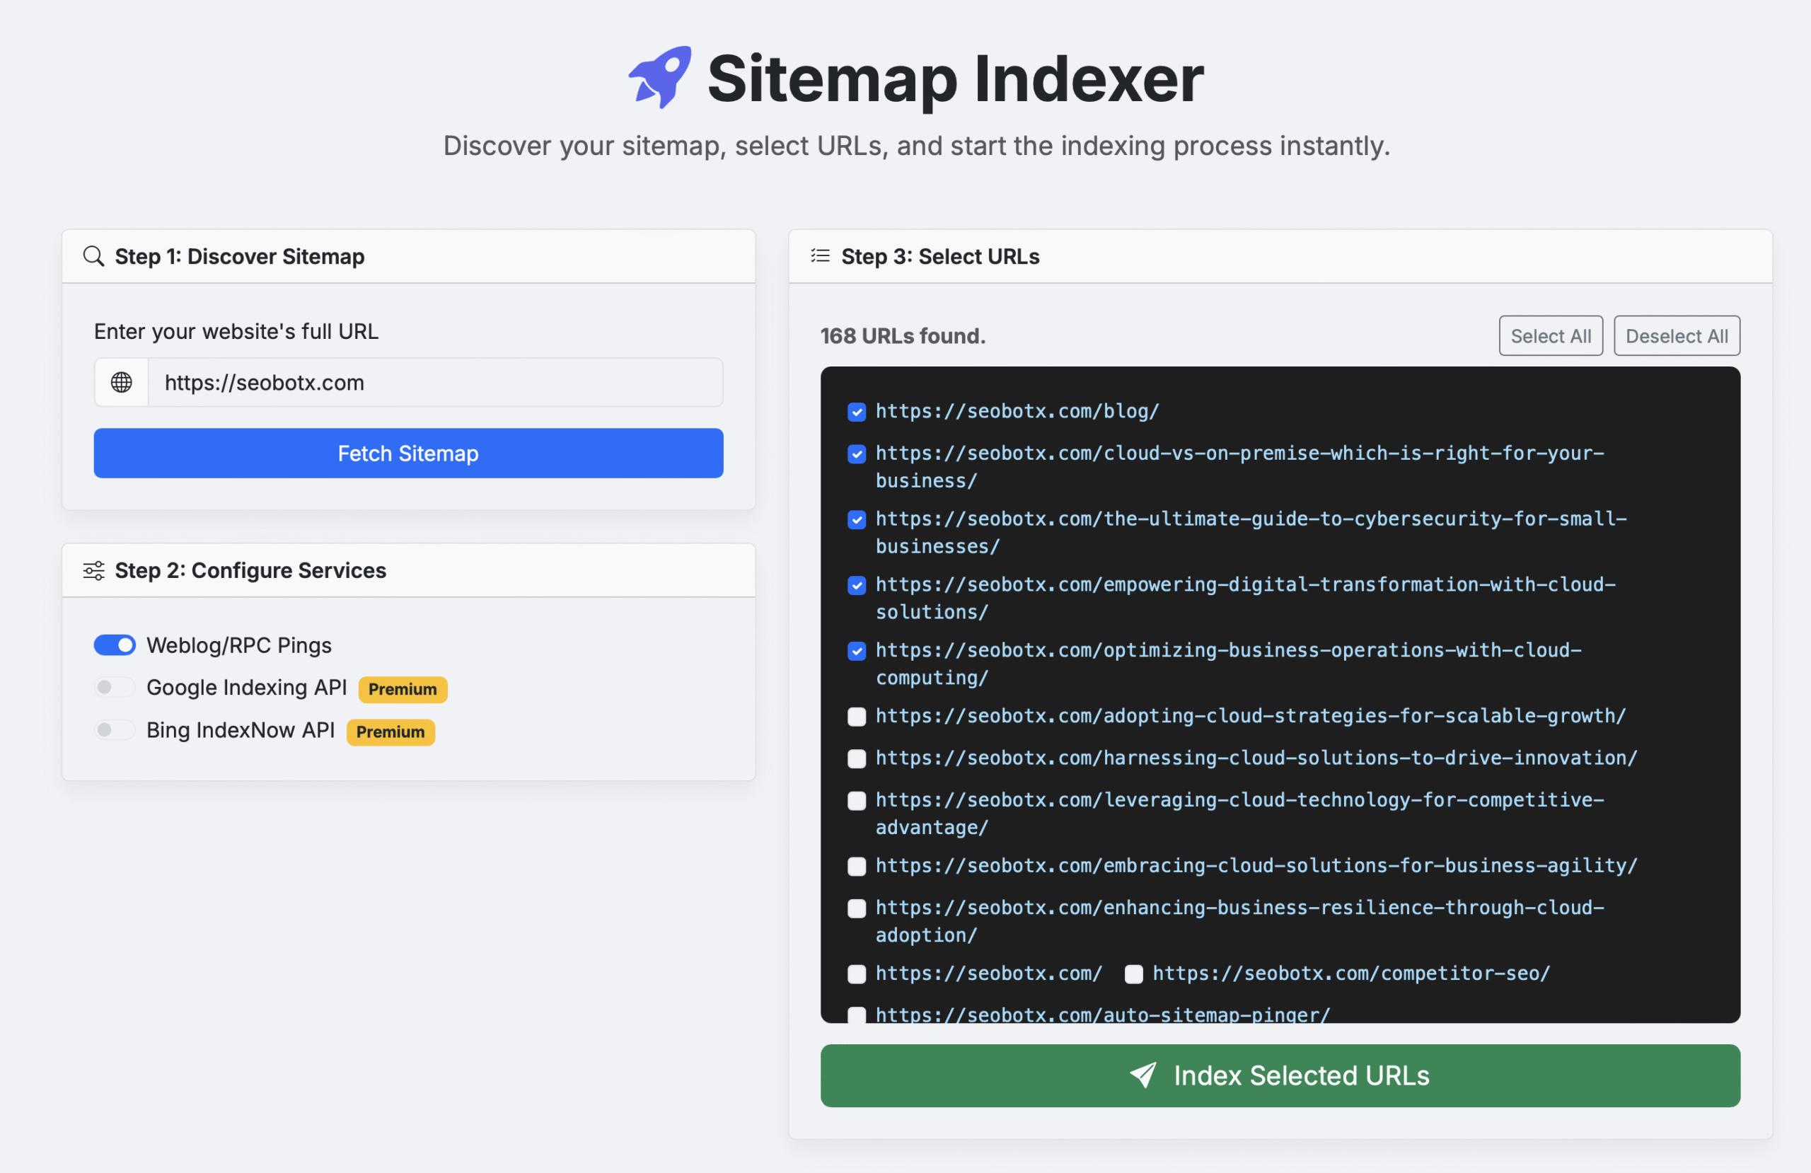This screenshot has width=1811, height=1173.
Task: Uncheck the optimizing-business-operations URL checkbox
Action: (857, 651)
